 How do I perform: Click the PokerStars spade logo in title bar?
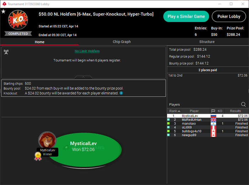4,4
